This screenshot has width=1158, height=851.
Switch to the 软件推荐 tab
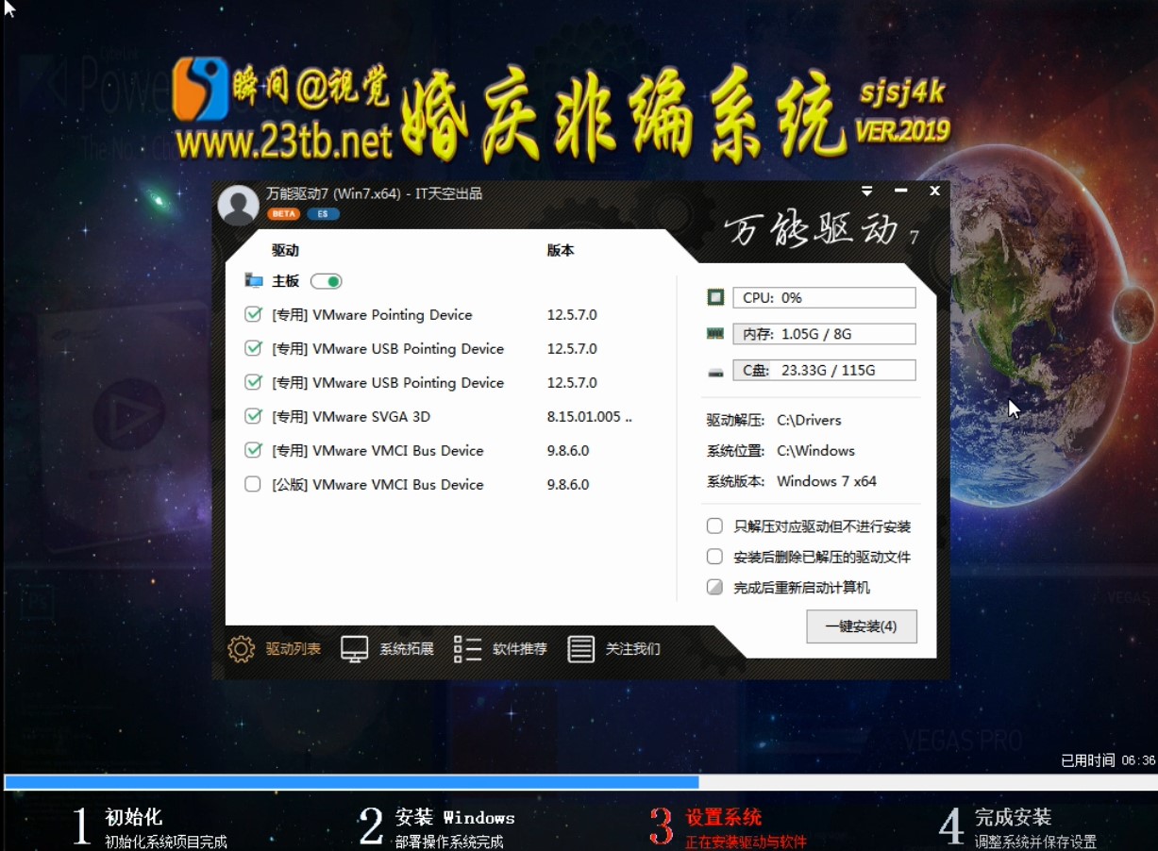point(520,649)
